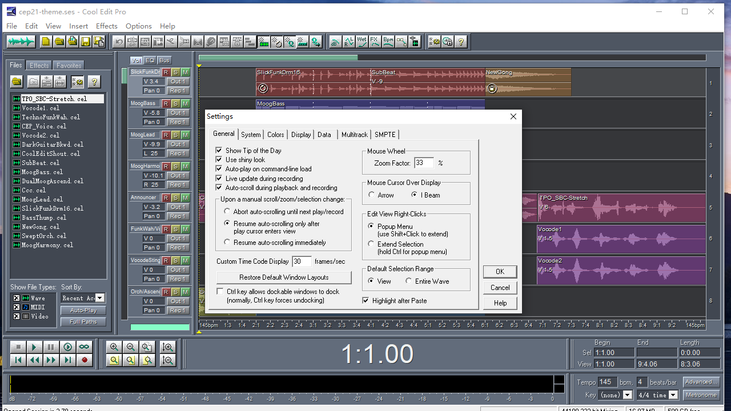Click the Stop transport button

pos(18,347)
